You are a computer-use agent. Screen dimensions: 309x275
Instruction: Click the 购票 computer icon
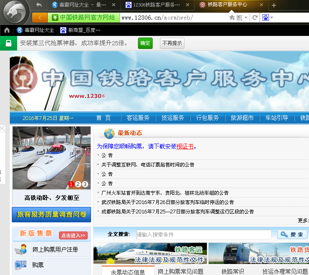pos(21,265)
